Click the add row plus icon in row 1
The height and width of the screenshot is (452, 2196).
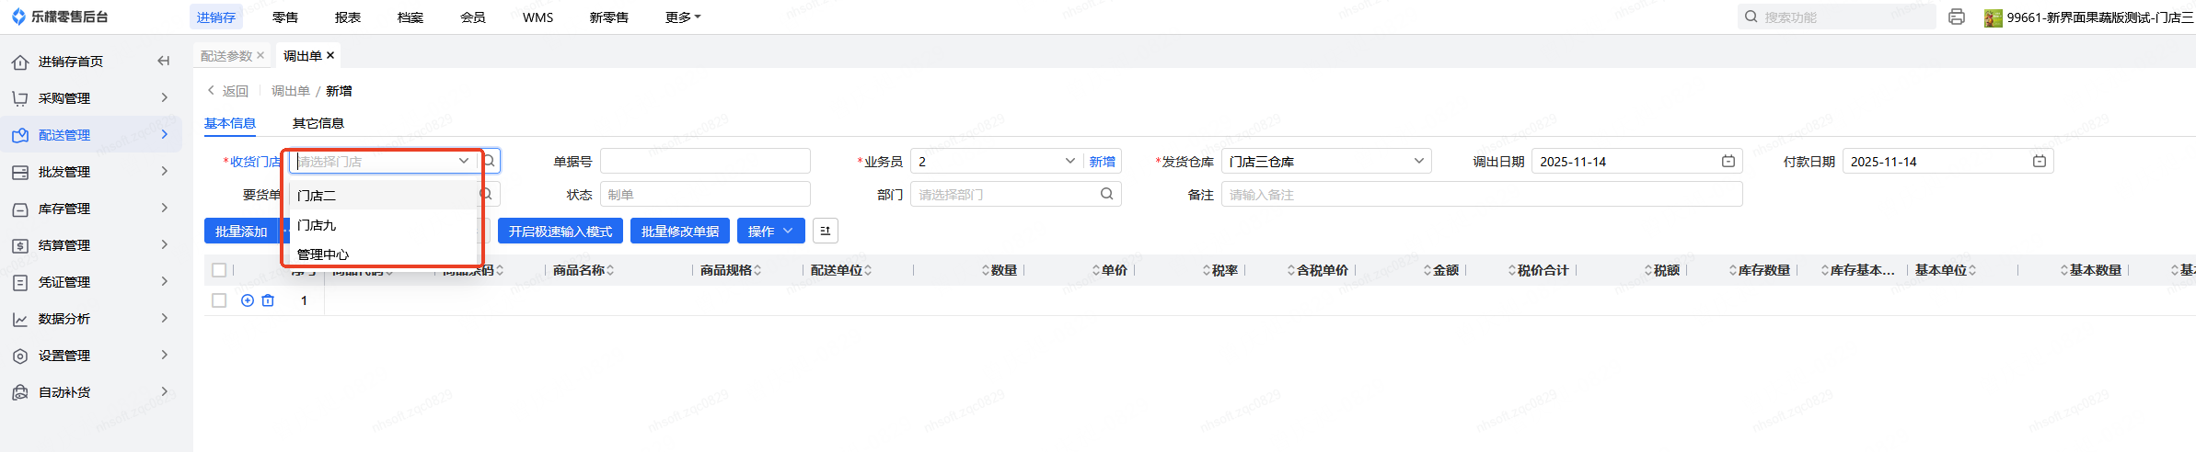click(248, 300)
